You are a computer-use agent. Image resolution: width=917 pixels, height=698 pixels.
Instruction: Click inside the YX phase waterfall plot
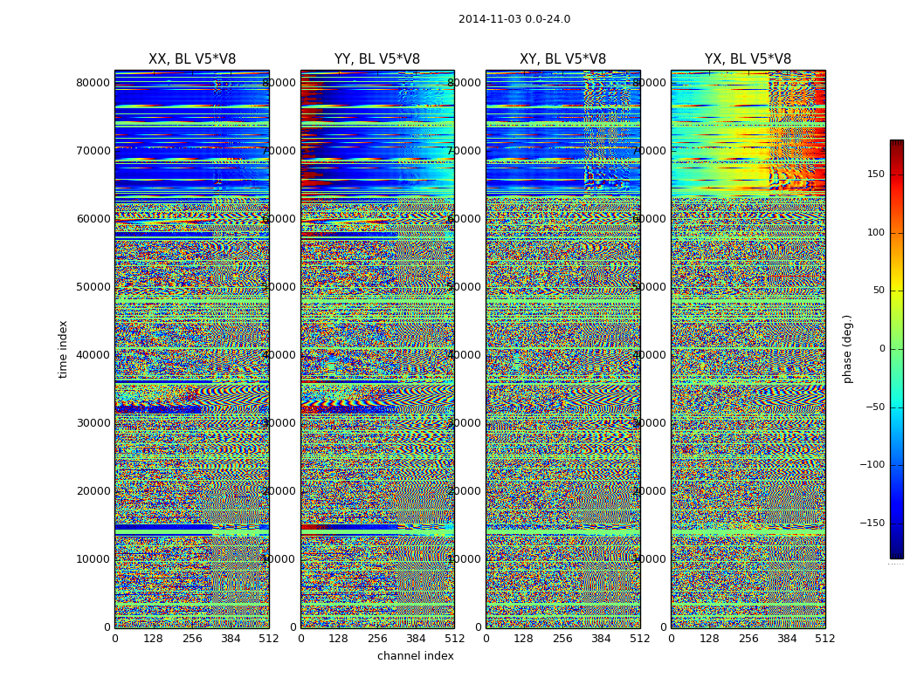click(748, 349)
